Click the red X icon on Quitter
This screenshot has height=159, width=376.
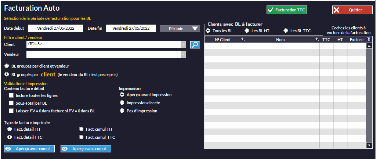click(336, 10)
